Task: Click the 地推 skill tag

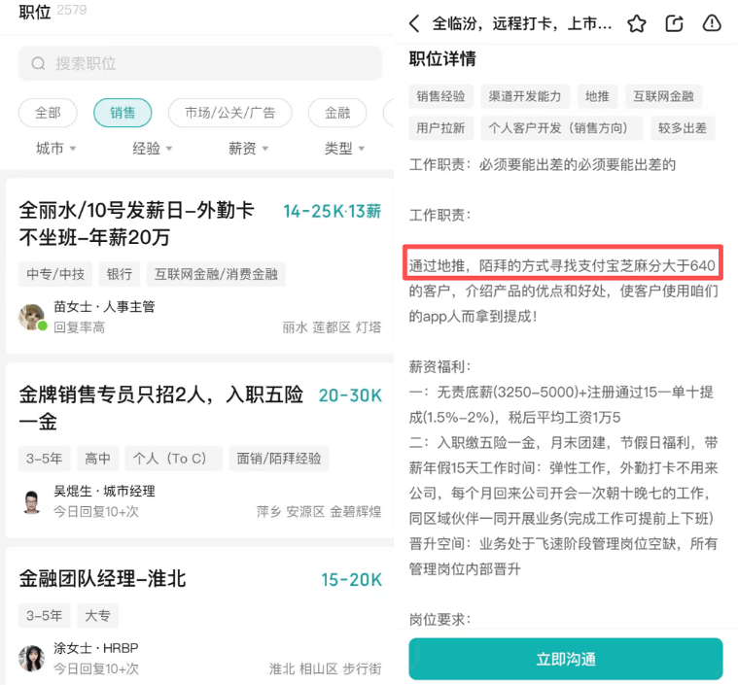Action: click(x=597, y=96)
